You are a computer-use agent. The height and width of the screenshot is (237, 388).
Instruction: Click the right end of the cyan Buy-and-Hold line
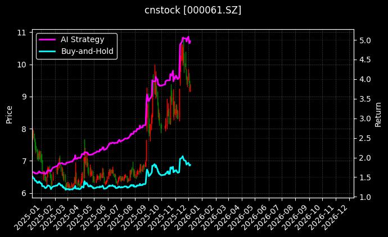click(x=190, y=165)
